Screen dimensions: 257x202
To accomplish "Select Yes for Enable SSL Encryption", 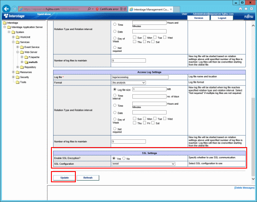I will [x=114, y=158].
